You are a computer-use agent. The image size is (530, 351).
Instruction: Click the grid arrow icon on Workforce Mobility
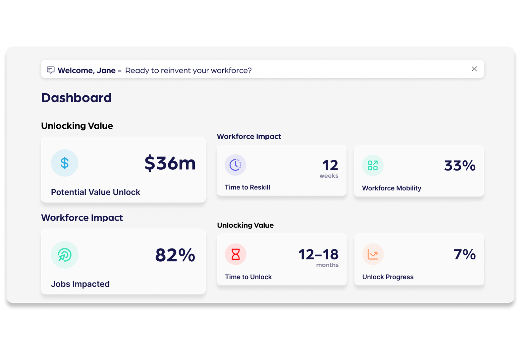click(x=373, y=165)
